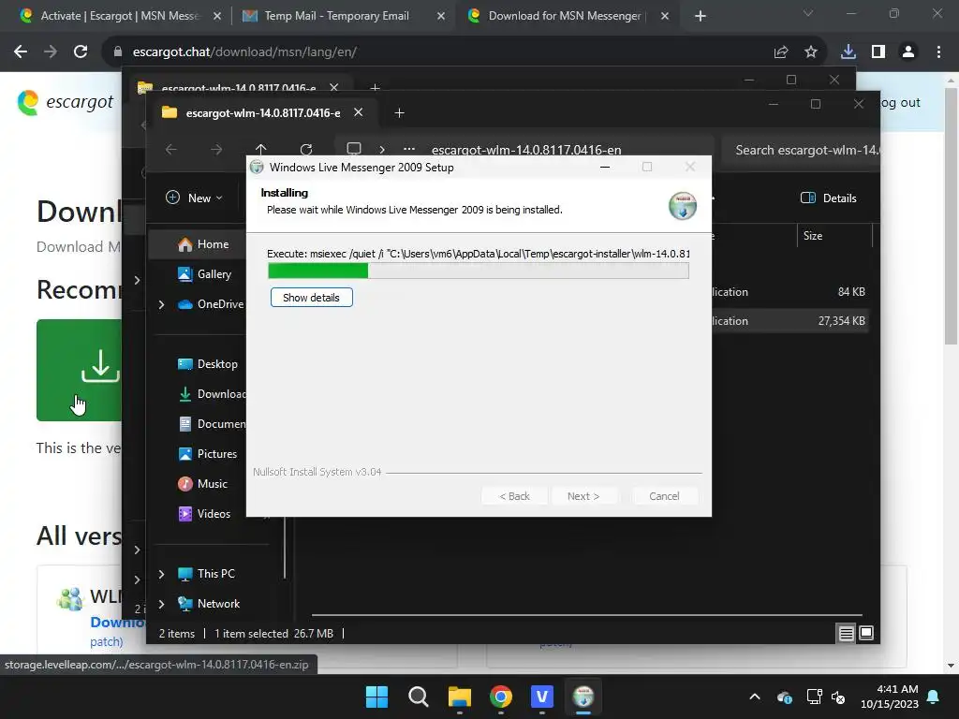Click Cancel in the Messenger setup

[664, 496]
